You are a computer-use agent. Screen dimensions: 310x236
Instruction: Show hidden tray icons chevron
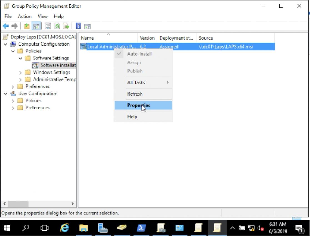(232, 228)
